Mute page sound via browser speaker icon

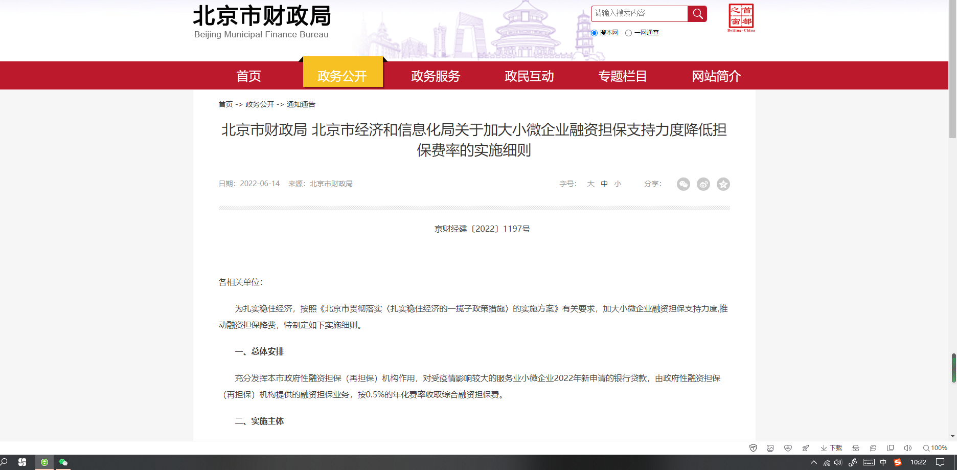click(x=908, y=448)
